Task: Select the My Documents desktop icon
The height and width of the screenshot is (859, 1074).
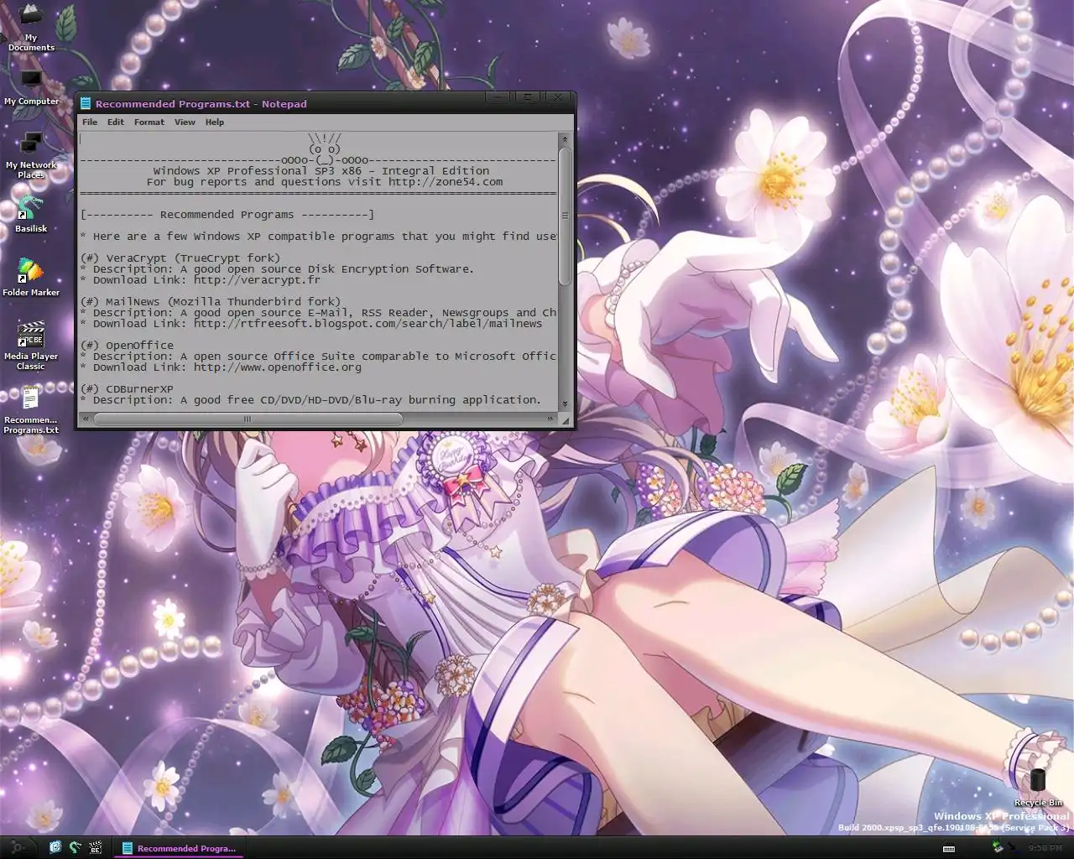Action: (x=31, y=27)
